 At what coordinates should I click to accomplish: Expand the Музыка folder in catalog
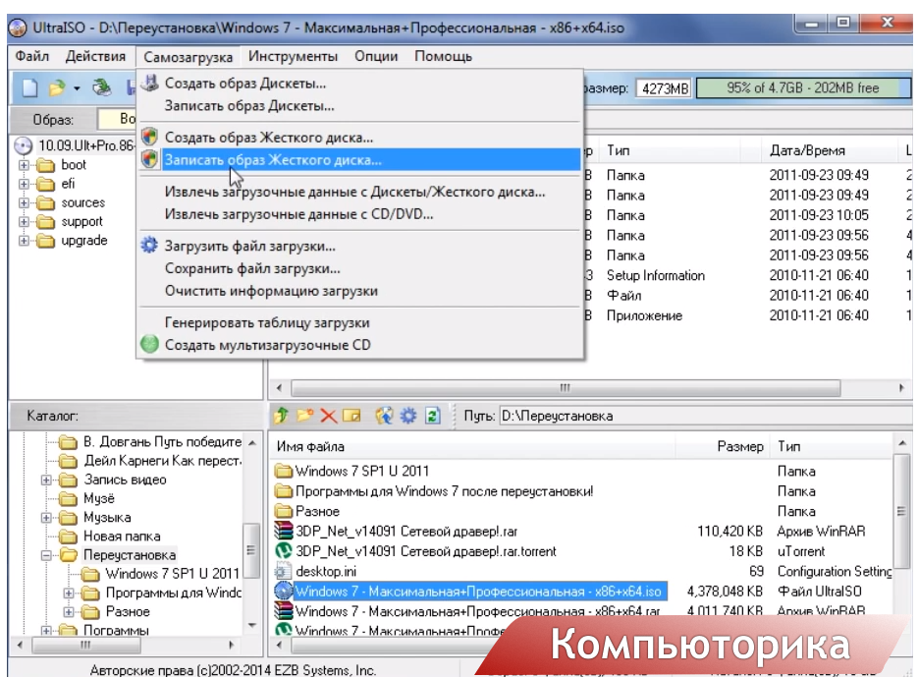pos(46,518)
